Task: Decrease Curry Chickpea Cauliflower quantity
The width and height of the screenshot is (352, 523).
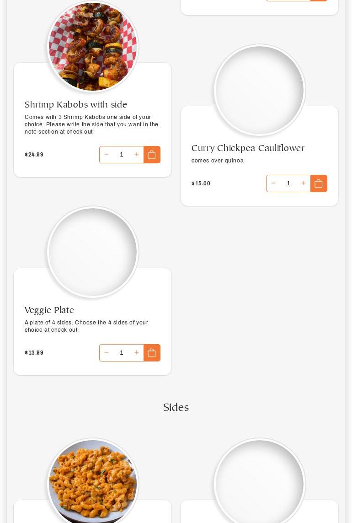Action: pyautogui.click(x=273, y=183)
